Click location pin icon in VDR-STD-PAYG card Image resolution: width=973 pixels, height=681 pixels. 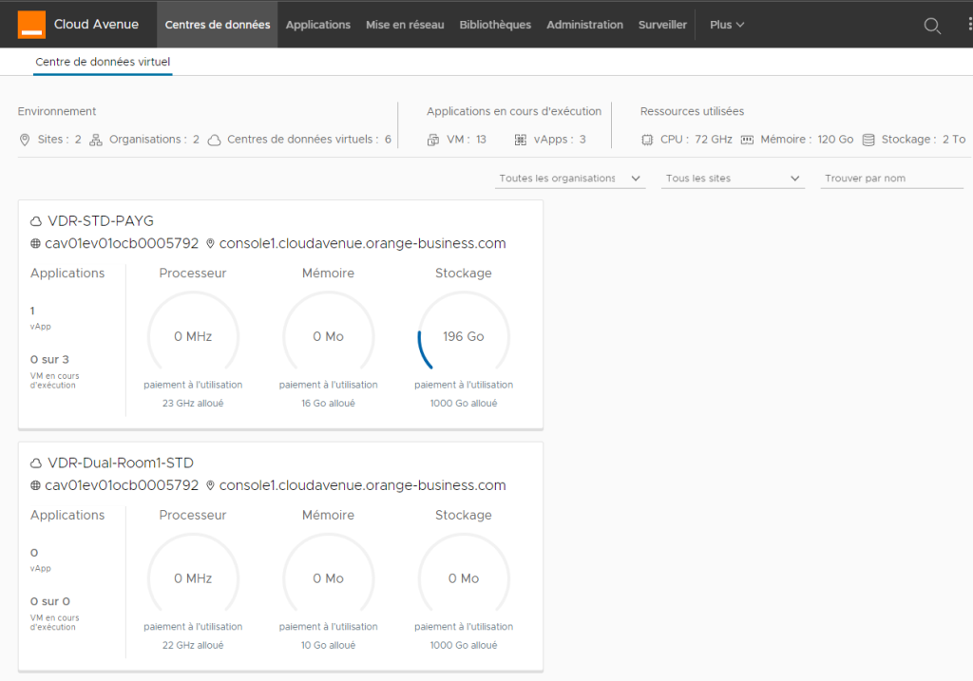pos(210,244)
